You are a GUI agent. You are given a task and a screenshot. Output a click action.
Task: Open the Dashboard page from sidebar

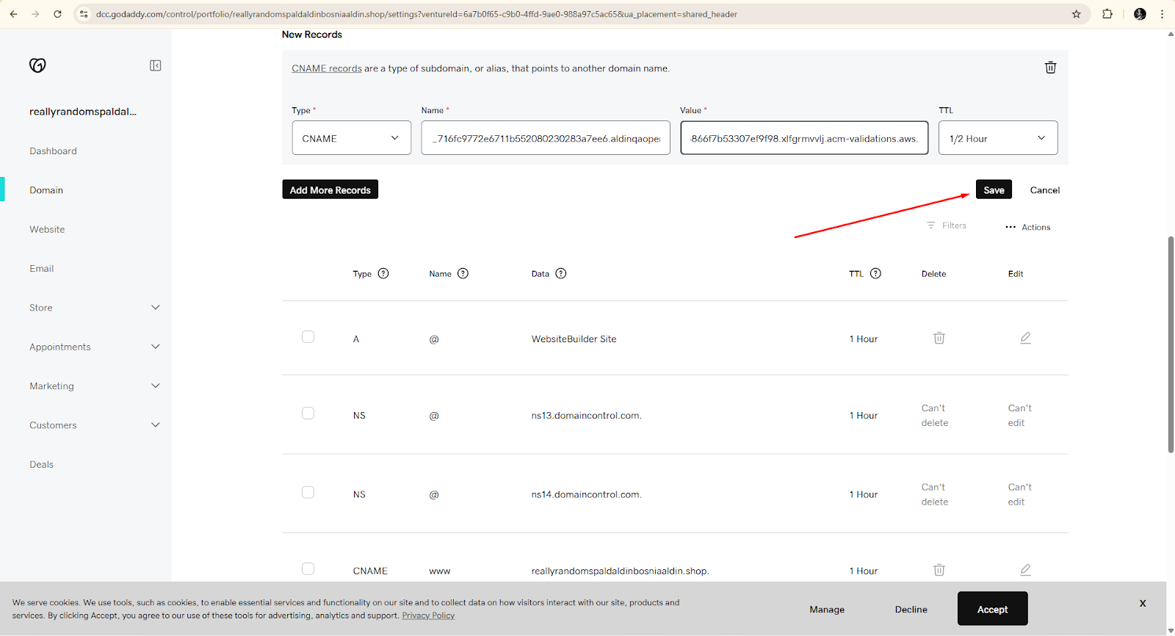pos(53,151)
